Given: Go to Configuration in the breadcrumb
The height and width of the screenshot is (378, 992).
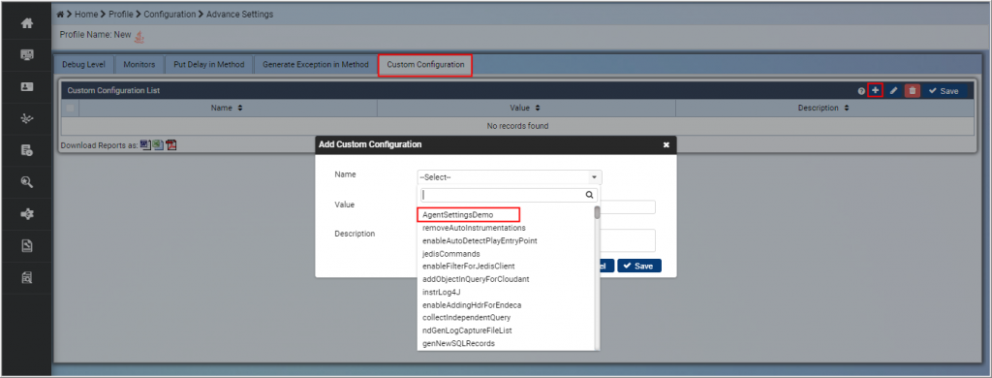Looking at the screenshot, I should [169, 14].
